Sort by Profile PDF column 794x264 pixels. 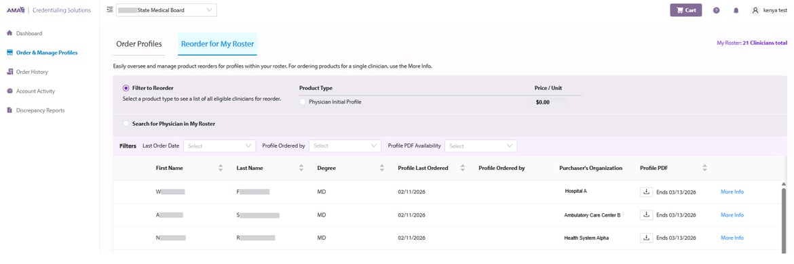(x=704, y=168)
